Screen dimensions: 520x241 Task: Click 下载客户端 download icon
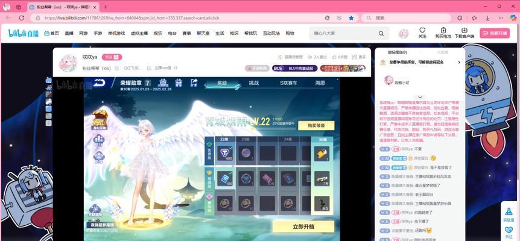coord(465,33)
